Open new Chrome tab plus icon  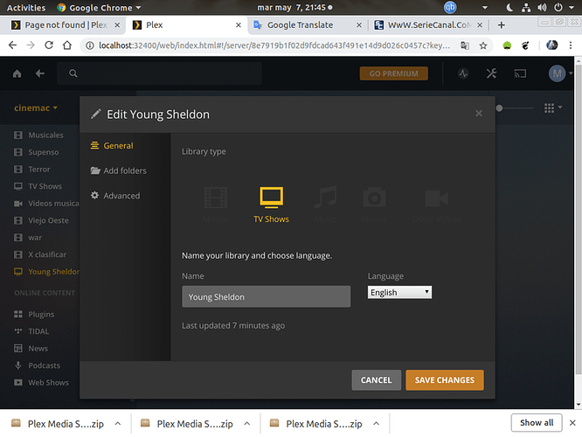(x=501, y=24)
